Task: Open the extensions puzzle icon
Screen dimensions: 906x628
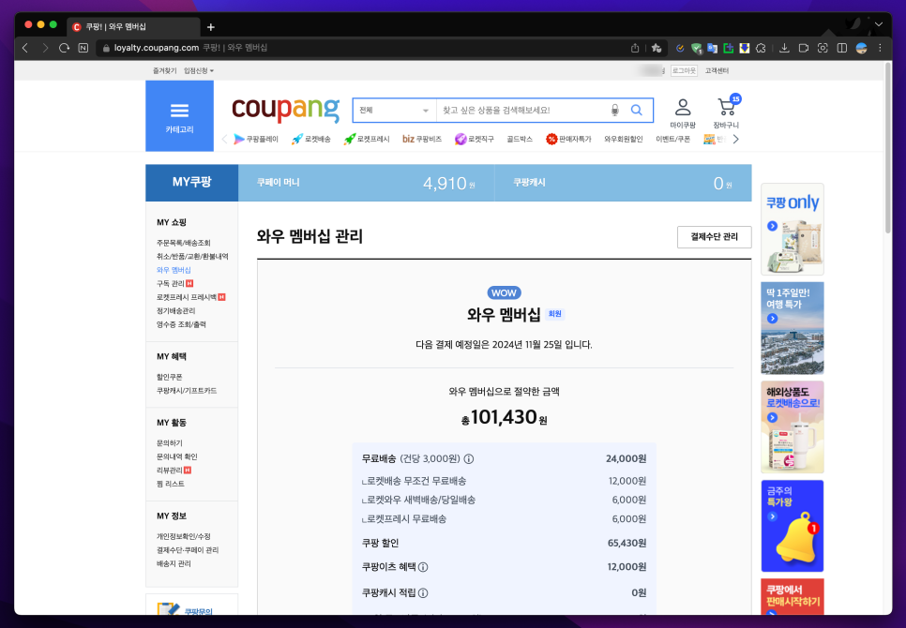Action: click(x=761, y=48)
